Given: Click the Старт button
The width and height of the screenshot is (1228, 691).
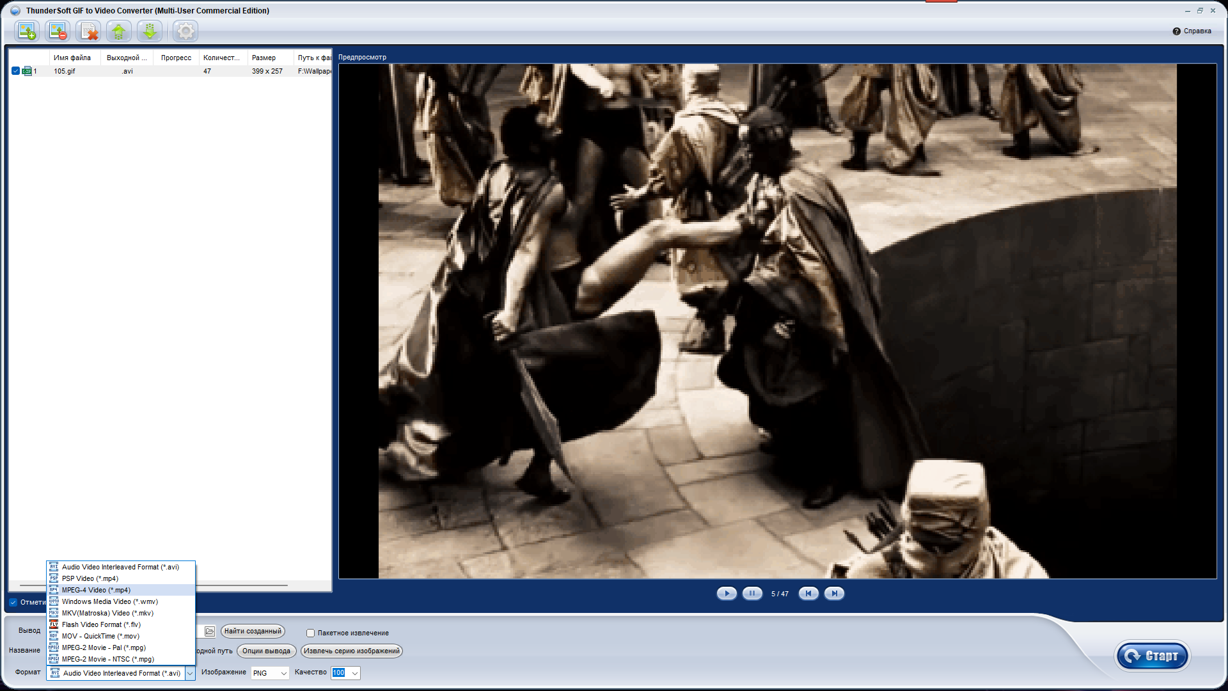Looking at the screenshot, I should (1152, 656).
